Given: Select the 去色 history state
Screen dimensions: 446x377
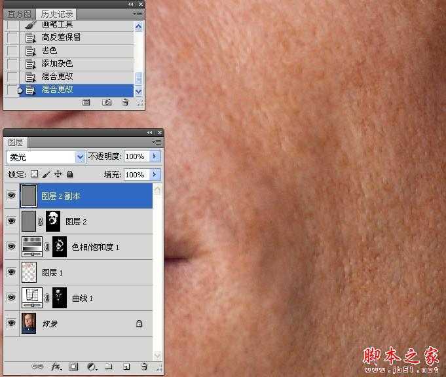Looking at the screenshot, I should (x=76, y=51).
